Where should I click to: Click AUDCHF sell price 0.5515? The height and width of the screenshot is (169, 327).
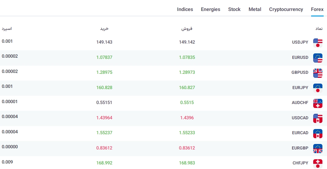tap(187, 102)
